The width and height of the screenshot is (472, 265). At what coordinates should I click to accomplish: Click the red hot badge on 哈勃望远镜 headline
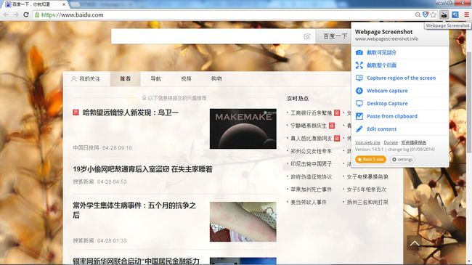point(76,113)
